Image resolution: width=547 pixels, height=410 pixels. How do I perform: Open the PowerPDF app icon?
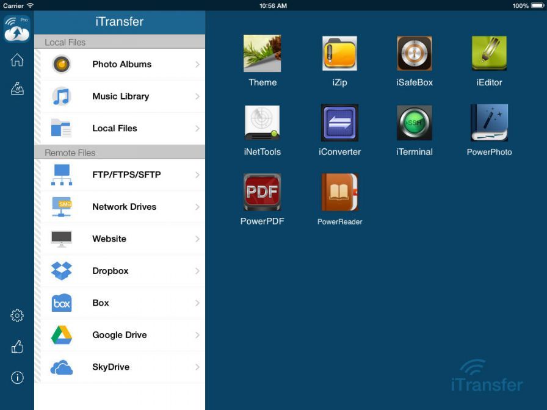click(262, 192)
